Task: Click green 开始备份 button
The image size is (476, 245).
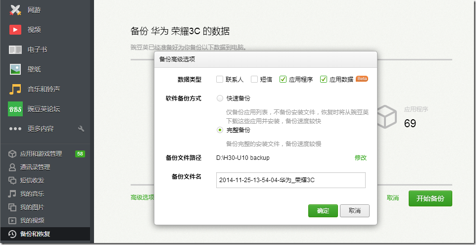Action: point(430,198)
